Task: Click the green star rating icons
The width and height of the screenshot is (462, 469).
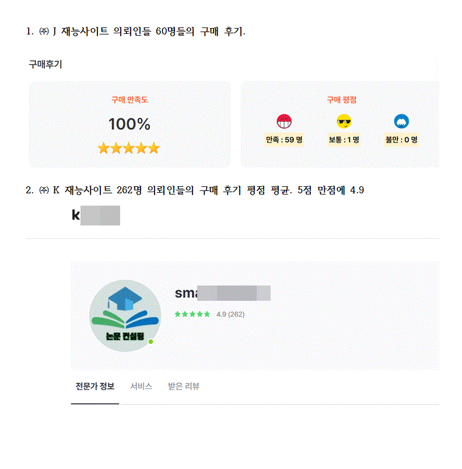Action: click(192, 314)
